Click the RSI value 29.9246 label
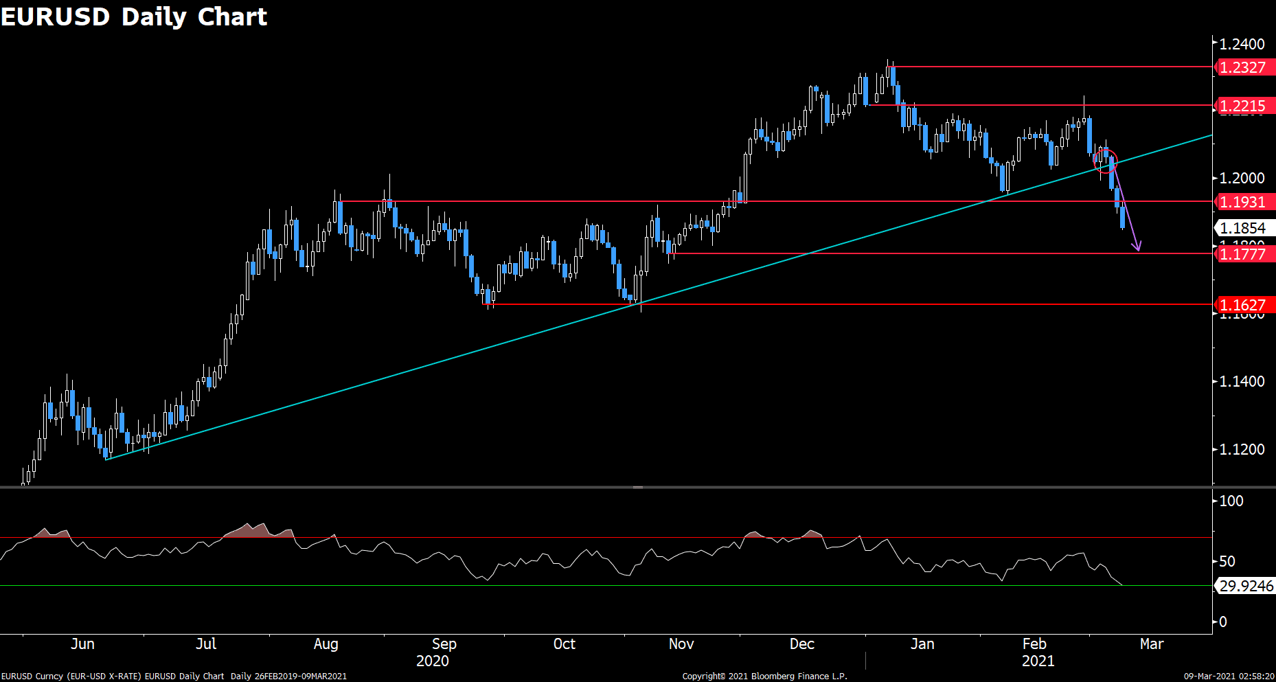Screen dimensions: 1276x682 [x=1245, y=586]
